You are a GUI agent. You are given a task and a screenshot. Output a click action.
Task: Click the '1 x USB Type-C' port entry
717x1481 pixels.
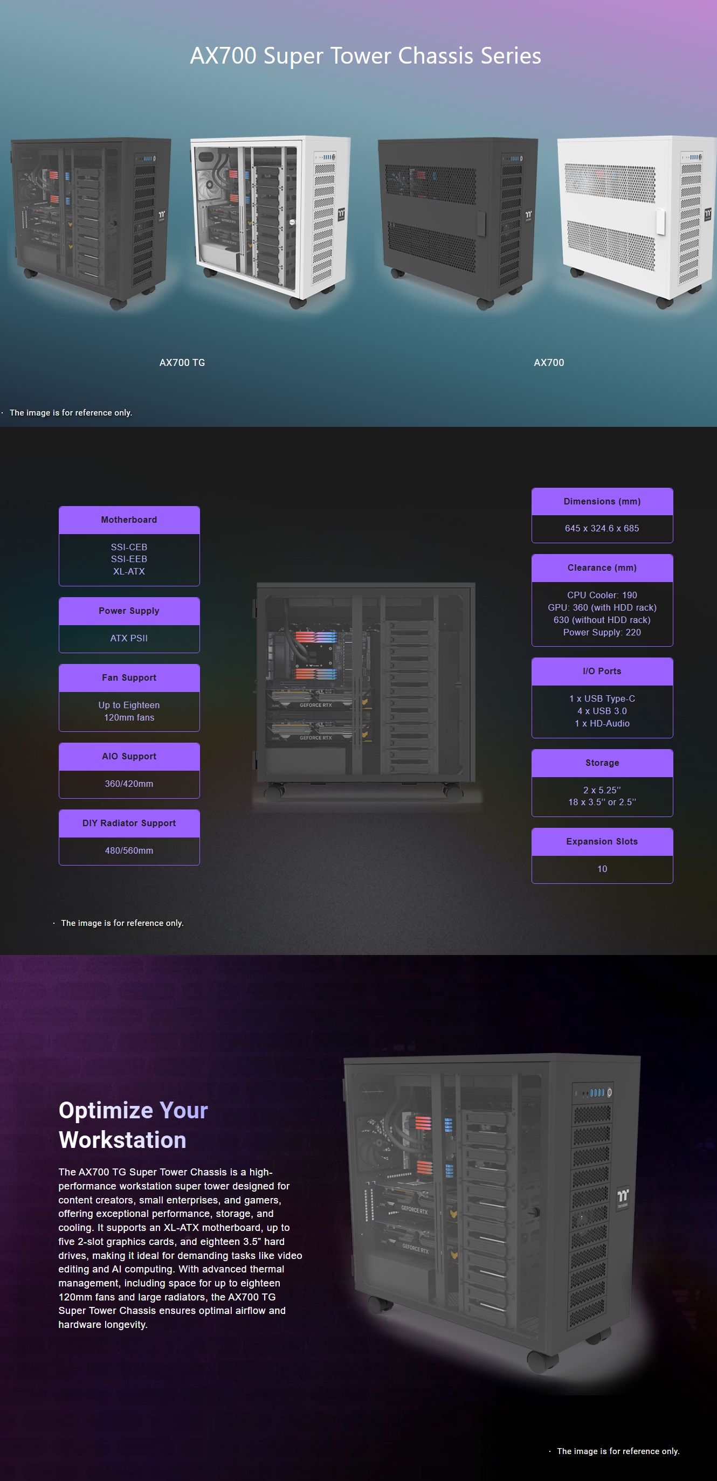point(602,698)
